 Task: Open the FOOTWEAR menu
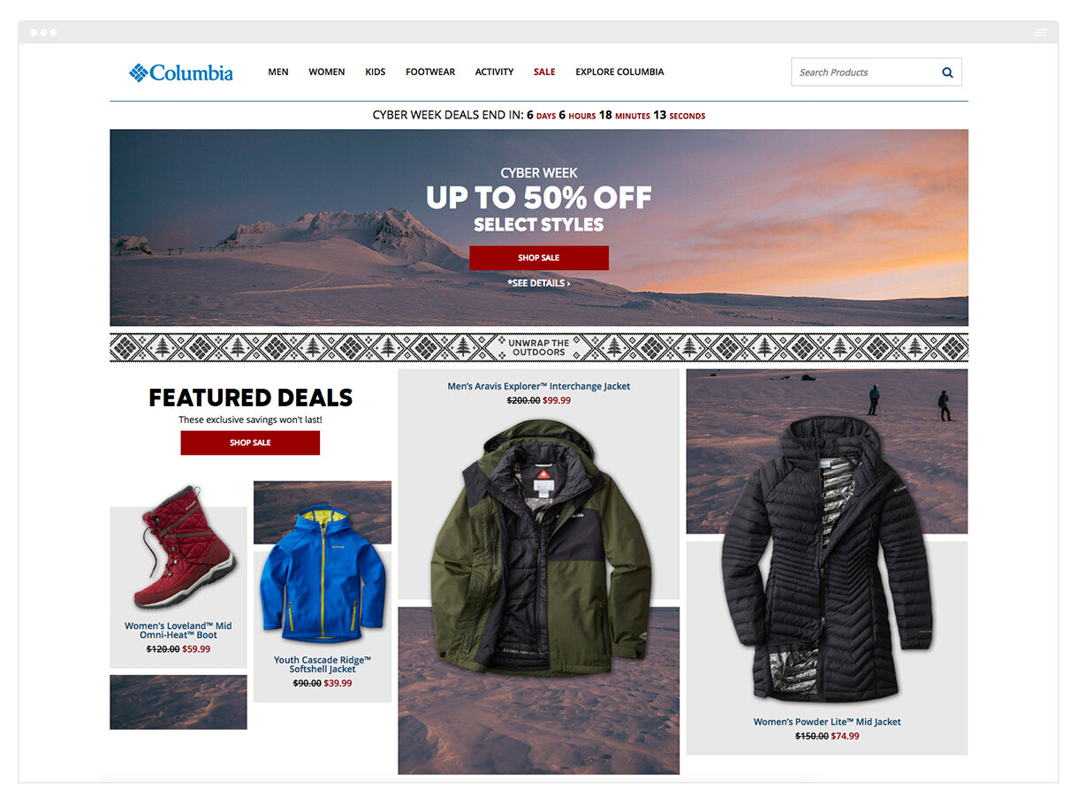(430, 72)
